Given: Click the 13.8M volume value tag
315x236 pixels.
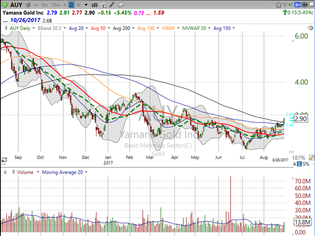Looking at the screenshot, I should 302,222.
